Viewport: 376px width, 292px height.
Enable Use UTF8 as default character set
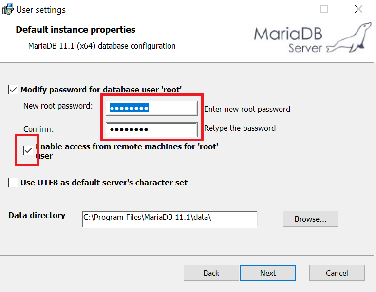pos(13,182)
